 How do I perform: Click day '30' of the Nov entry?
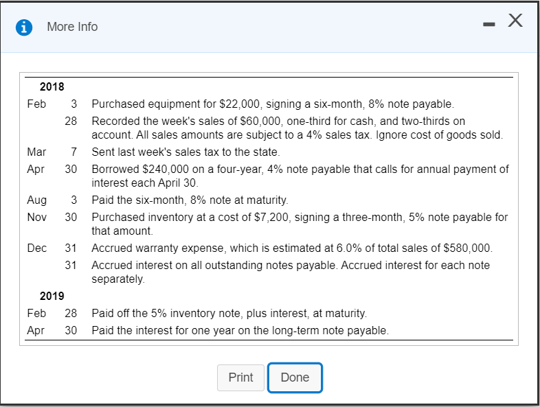[71, 217]
